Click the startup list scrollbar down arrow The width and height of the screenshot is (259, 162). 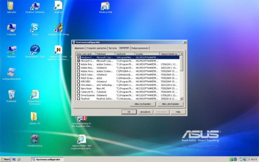coord(181,99)
